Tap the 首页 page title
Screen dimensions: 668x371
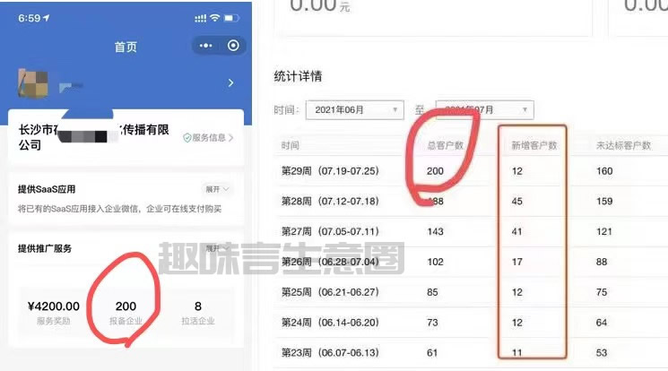point(126,47)
